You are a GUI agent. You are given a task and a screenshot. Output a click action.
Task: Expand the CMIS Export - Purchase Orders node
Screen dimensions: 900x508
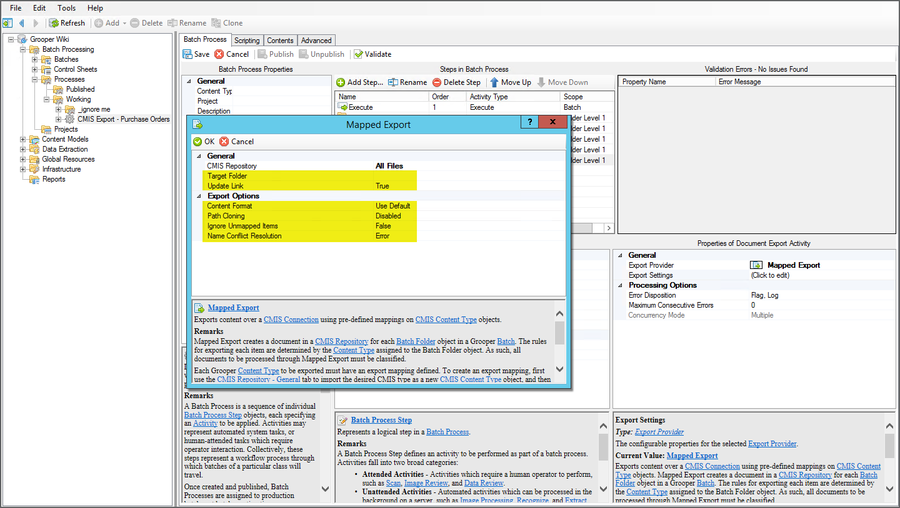tap(58, 119)
